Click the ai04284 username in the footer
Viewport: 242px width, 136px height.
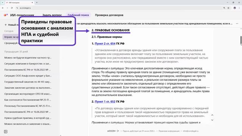[111, 131]
